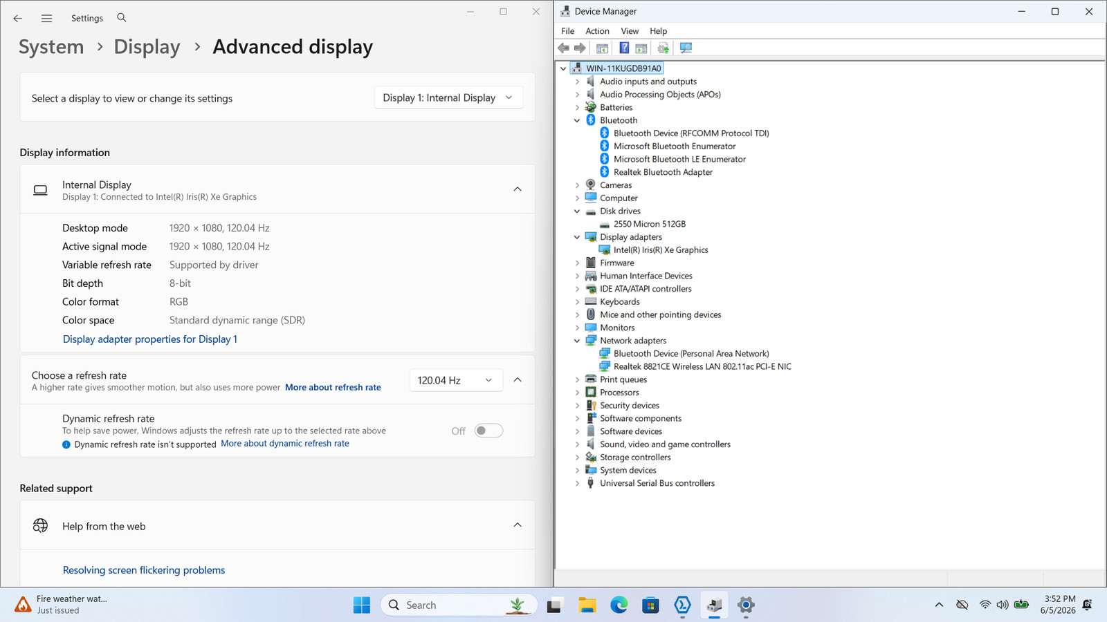Collapse Help from the web section
The image size is (1107, 622).
tap(518, 525)
